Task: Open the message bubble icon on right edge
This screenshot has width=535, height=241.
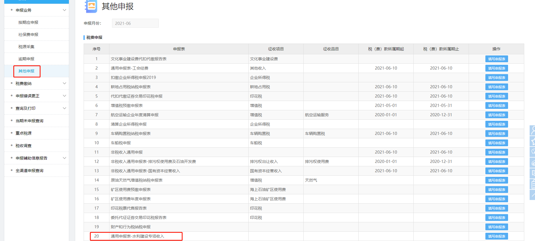Action: pyautogui.click(x=532, y=173)
